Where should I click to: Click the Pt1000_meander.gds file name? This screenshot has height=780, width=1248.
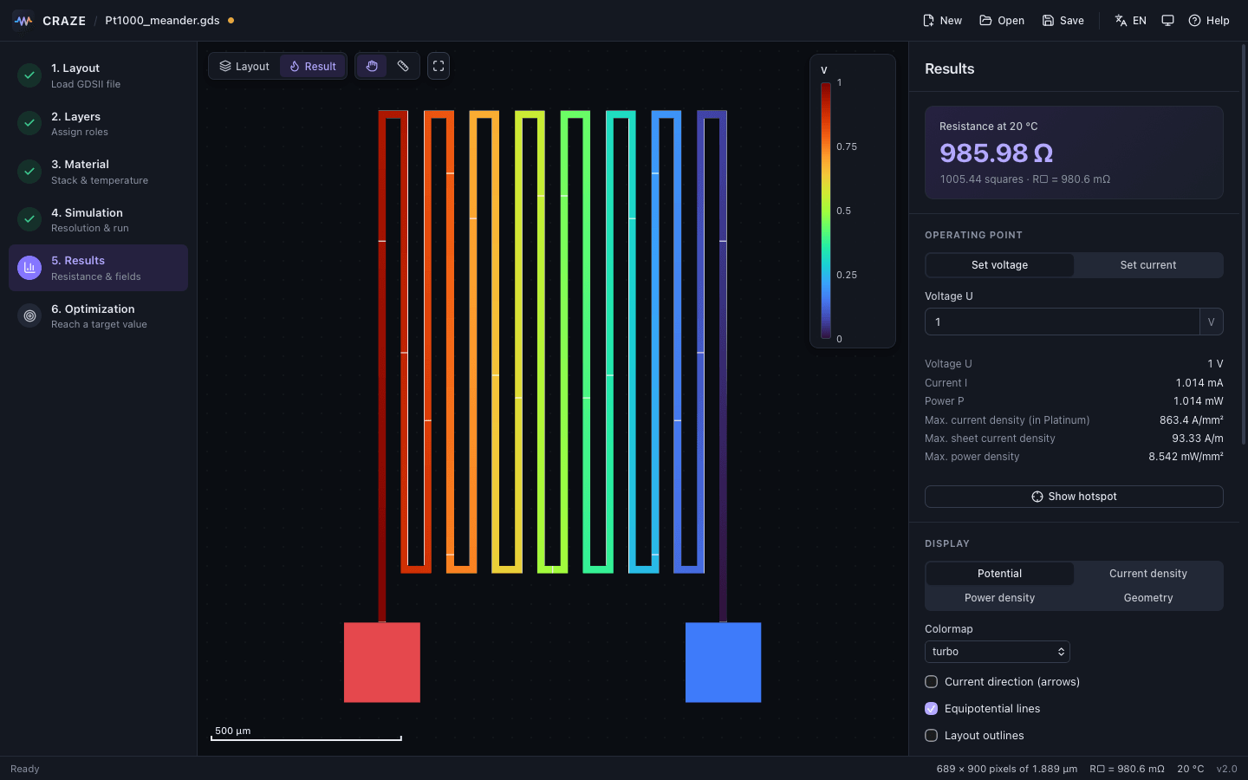[162, 20]
